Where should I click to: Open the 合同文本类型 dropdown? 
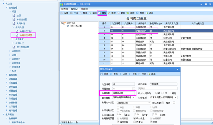click(149, 103)
